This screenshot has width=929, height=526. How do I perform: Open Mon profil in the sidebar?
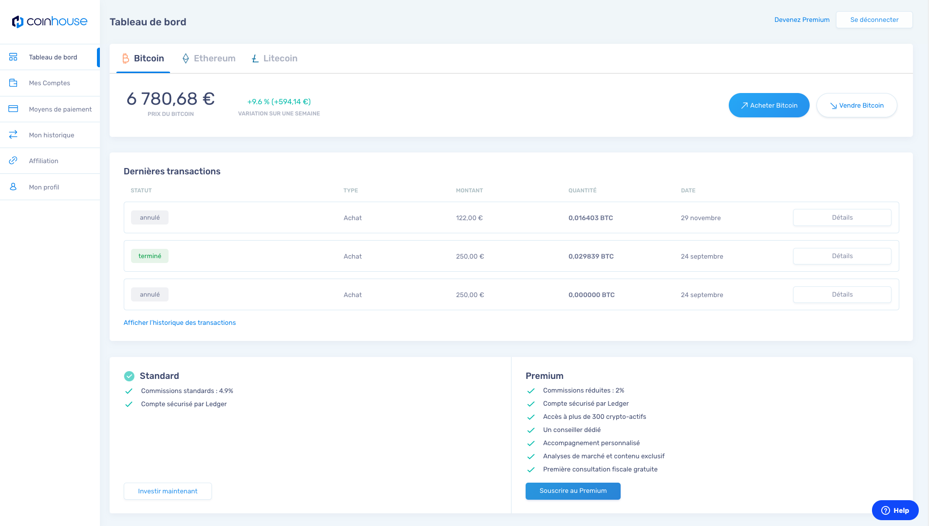coord(50,187)
